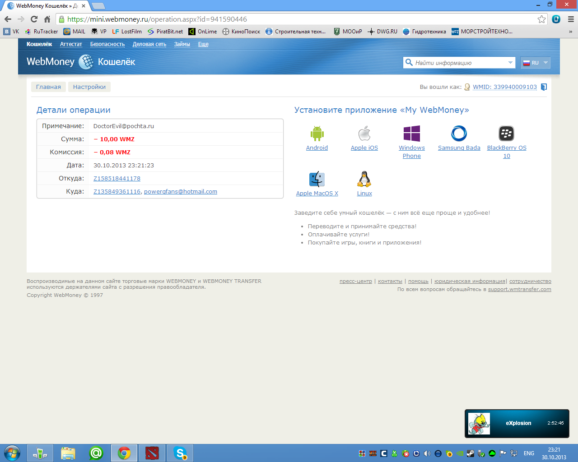Image resolution: width=578 pixels, height=462 pixels.
Task: Open the Настройки tab
Action: coord(89,87)
